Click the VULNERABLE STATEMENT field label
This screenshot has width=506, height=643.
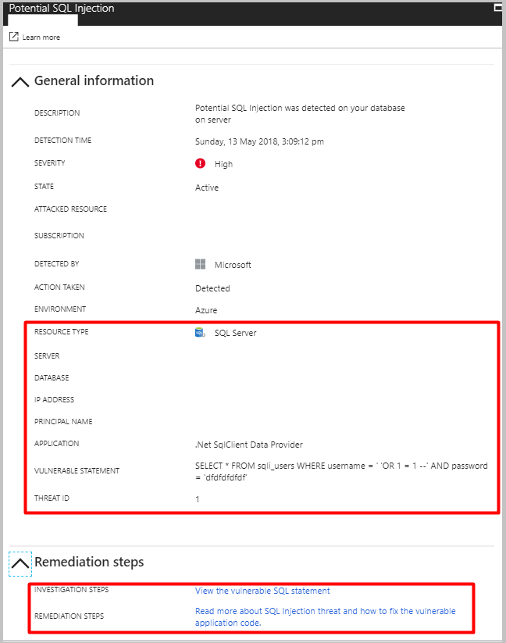click(77, 471)
